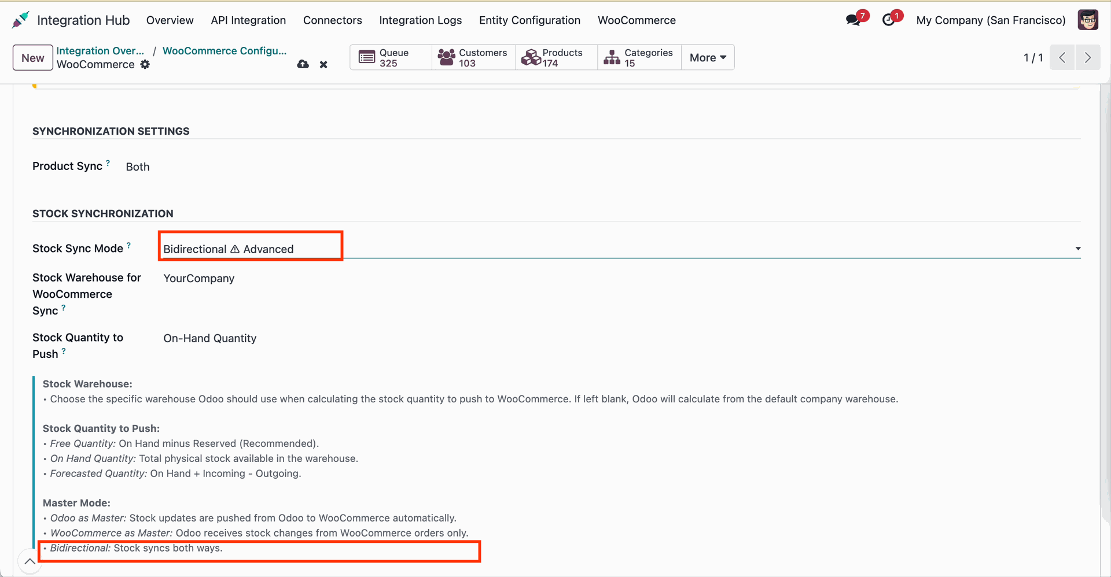The width and height of the screenshot is (1111, 577).
Task: Click the Free Quantity help line
Action: tap(181, 443)
